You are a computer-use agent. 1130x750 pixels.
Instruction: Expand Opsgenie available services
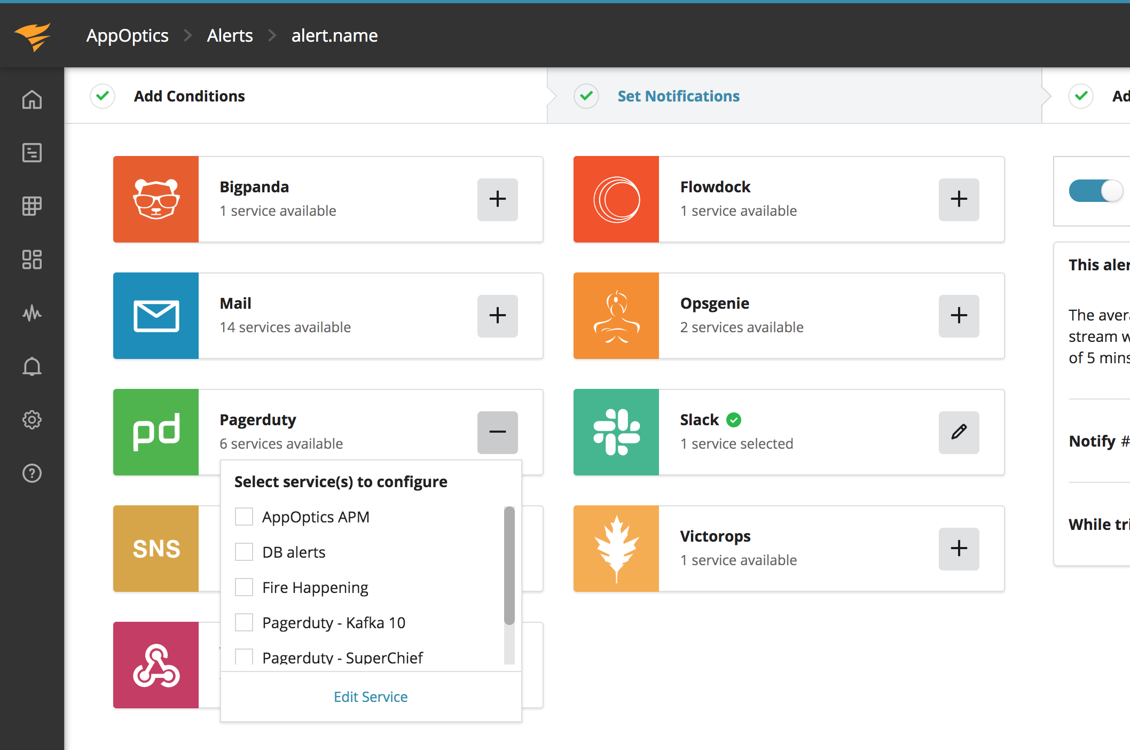pyautogui.click(x=959, y=316)
